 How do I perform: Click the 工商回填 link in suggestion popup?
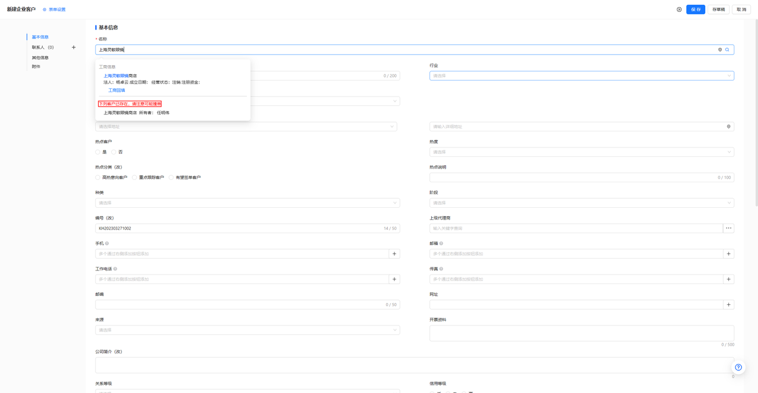[x=117, y=91]
